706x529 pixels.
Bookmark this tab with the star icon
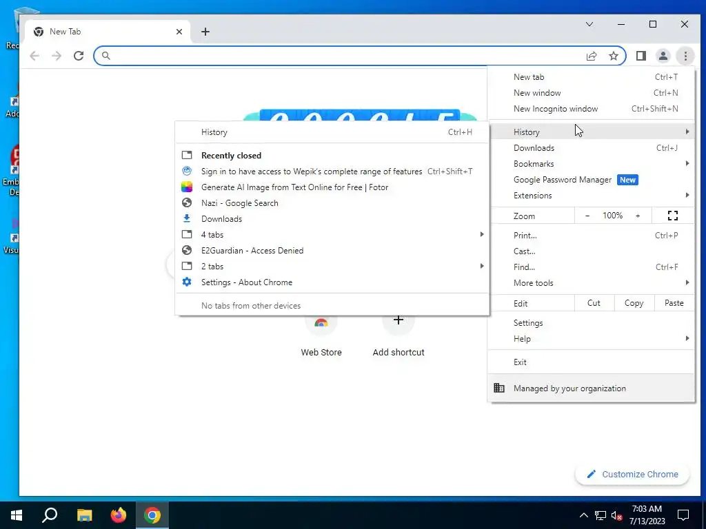tap(614, 56)
